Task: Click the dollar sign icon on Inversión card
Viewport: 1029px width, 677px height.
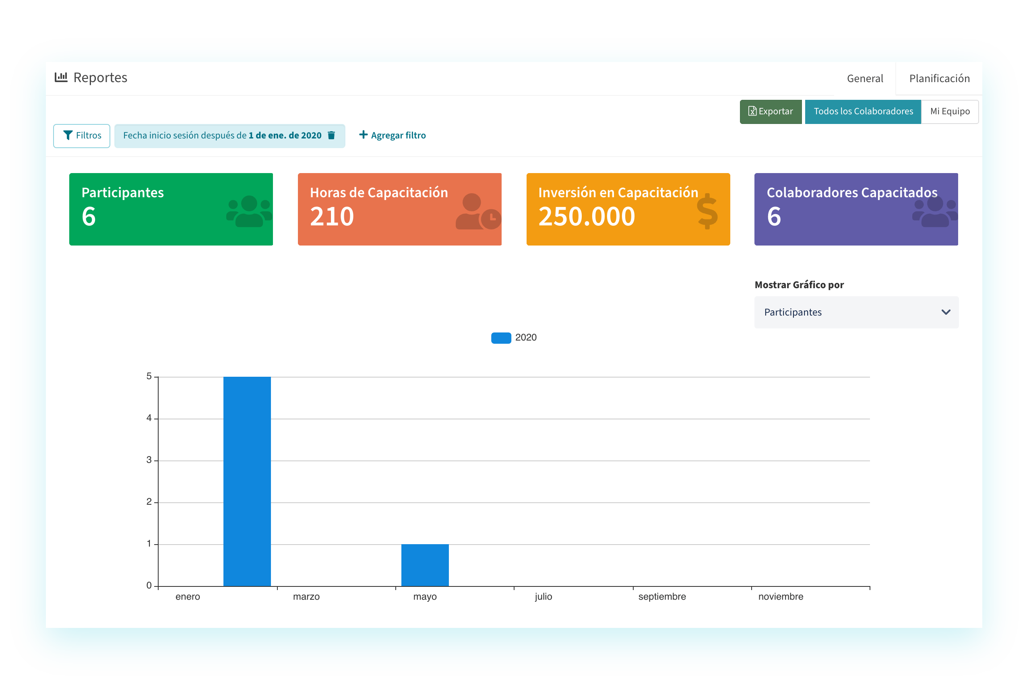Action: click(707, 211)
